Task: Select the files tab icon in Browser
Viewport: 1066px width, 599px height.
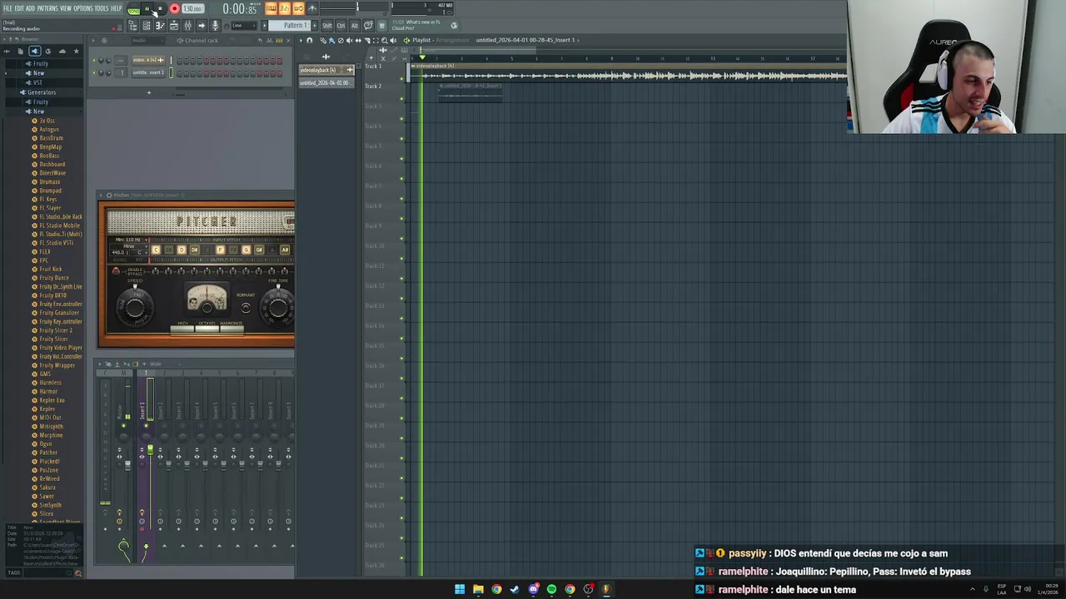Action: tap(20, 52)
